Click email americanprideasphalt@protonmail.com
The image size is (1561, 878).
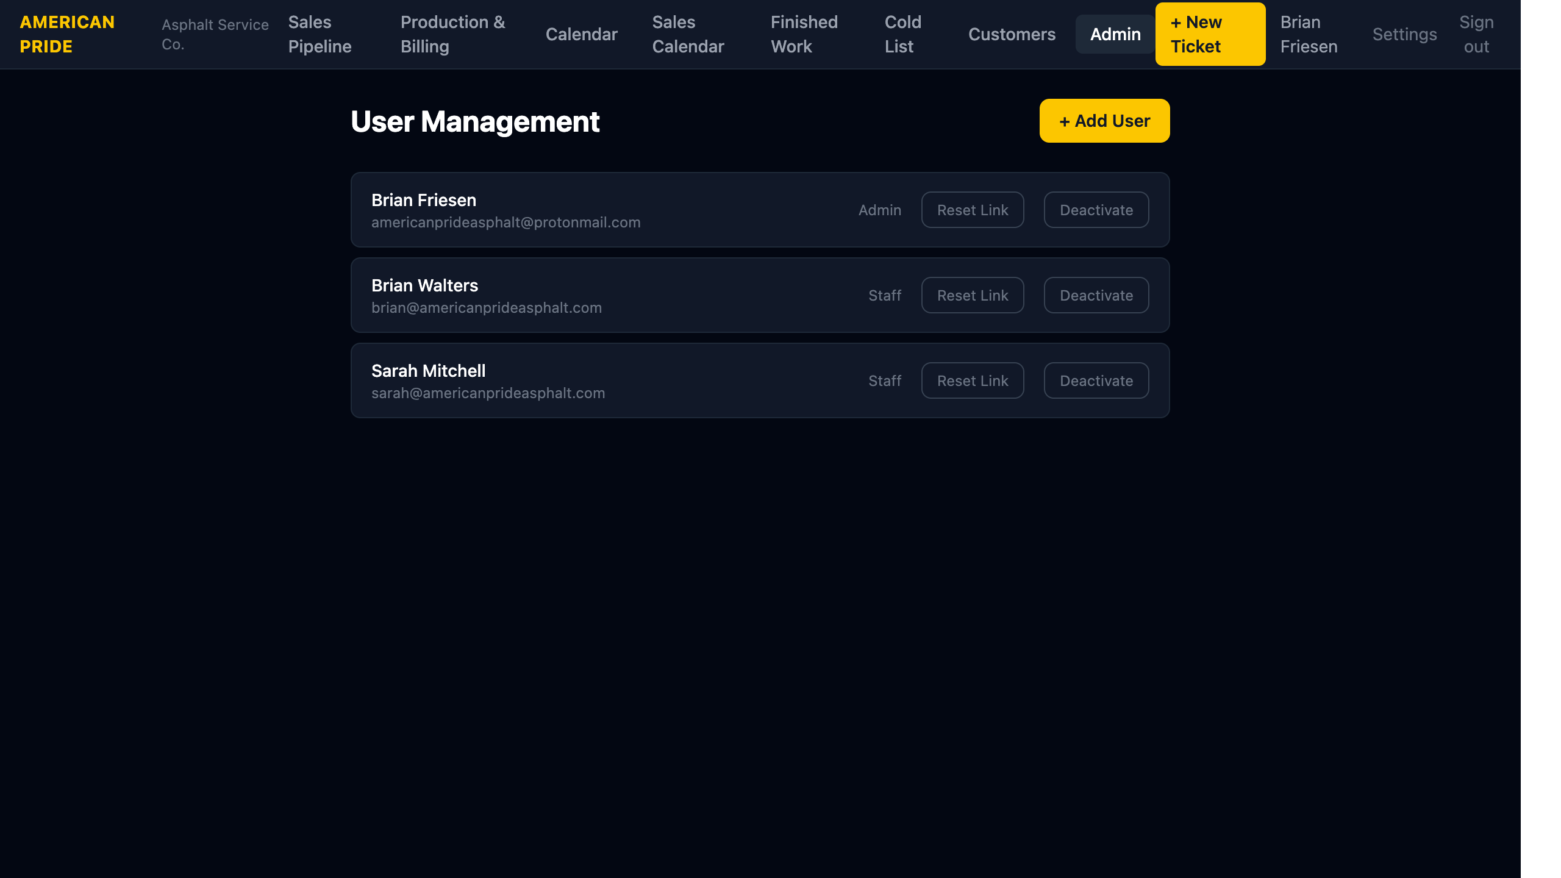(506, 223)
